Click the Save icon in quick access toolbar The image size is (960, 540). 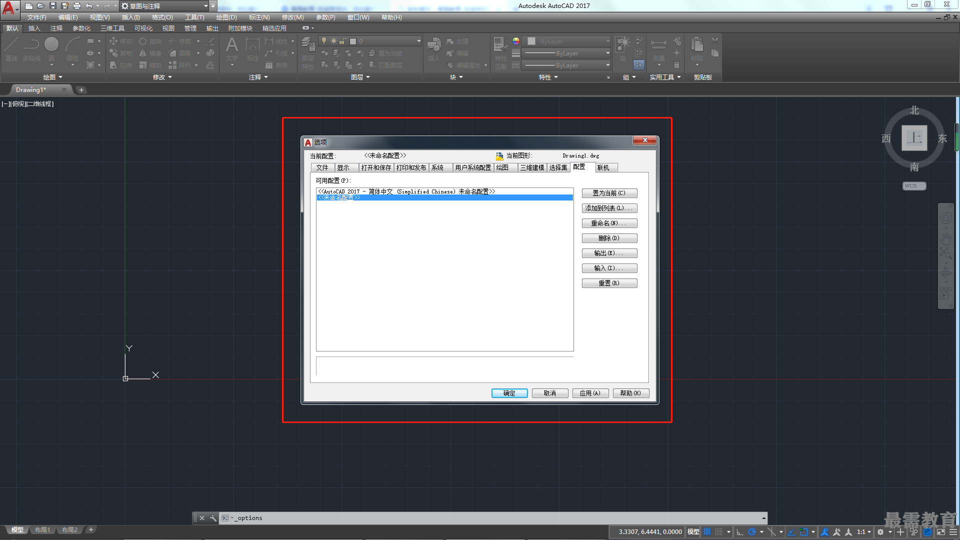pyautogui.click(x=53, y=6)
